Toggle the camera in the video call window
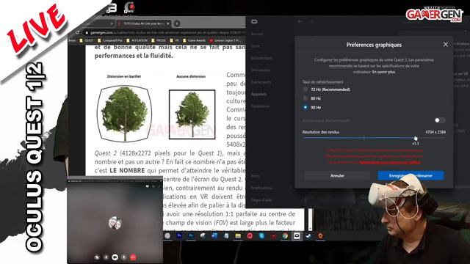The width and height of the screenshot is (470, 264). click(x=115, y=257)
